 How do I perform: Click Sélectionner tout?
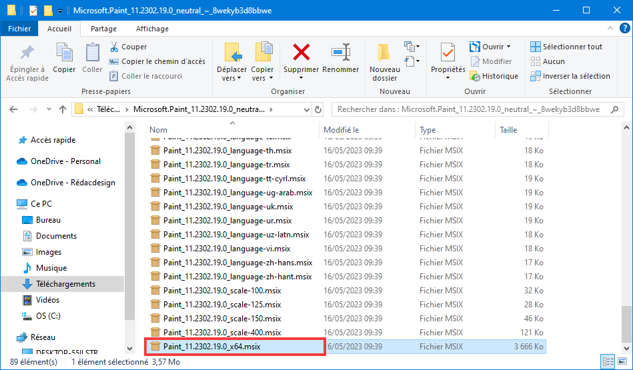point(566,47)
